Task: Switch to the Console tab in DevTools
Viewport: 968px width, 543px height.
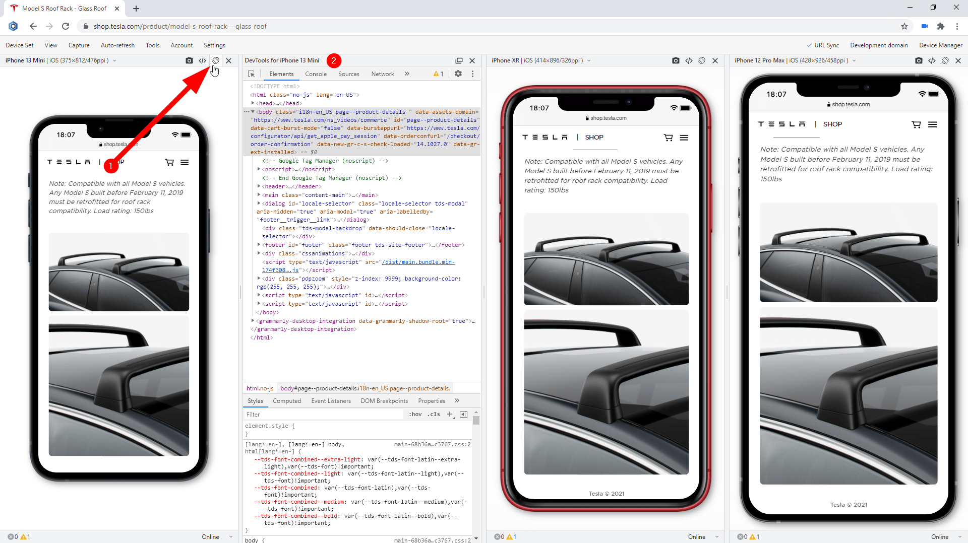Action: (316, 74)
